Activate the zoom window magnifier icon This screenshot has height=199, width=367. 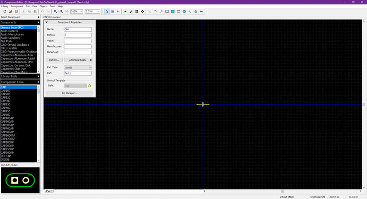click(67, 12)
